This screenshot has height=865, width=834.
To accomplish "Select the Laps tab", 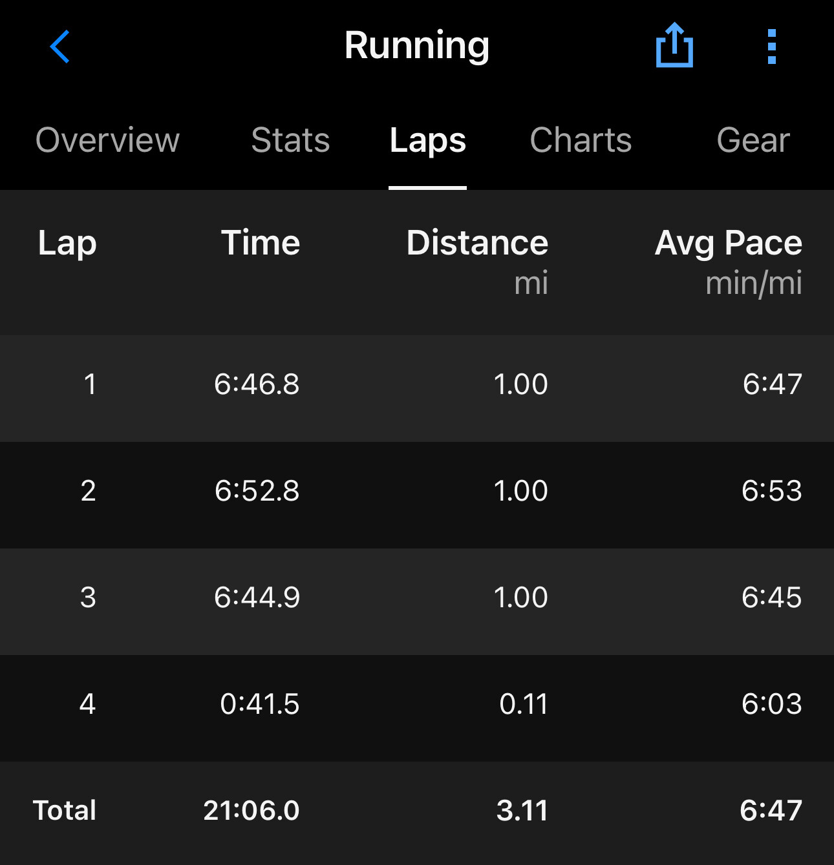I will pyautogui.click(x=427, y=140).
